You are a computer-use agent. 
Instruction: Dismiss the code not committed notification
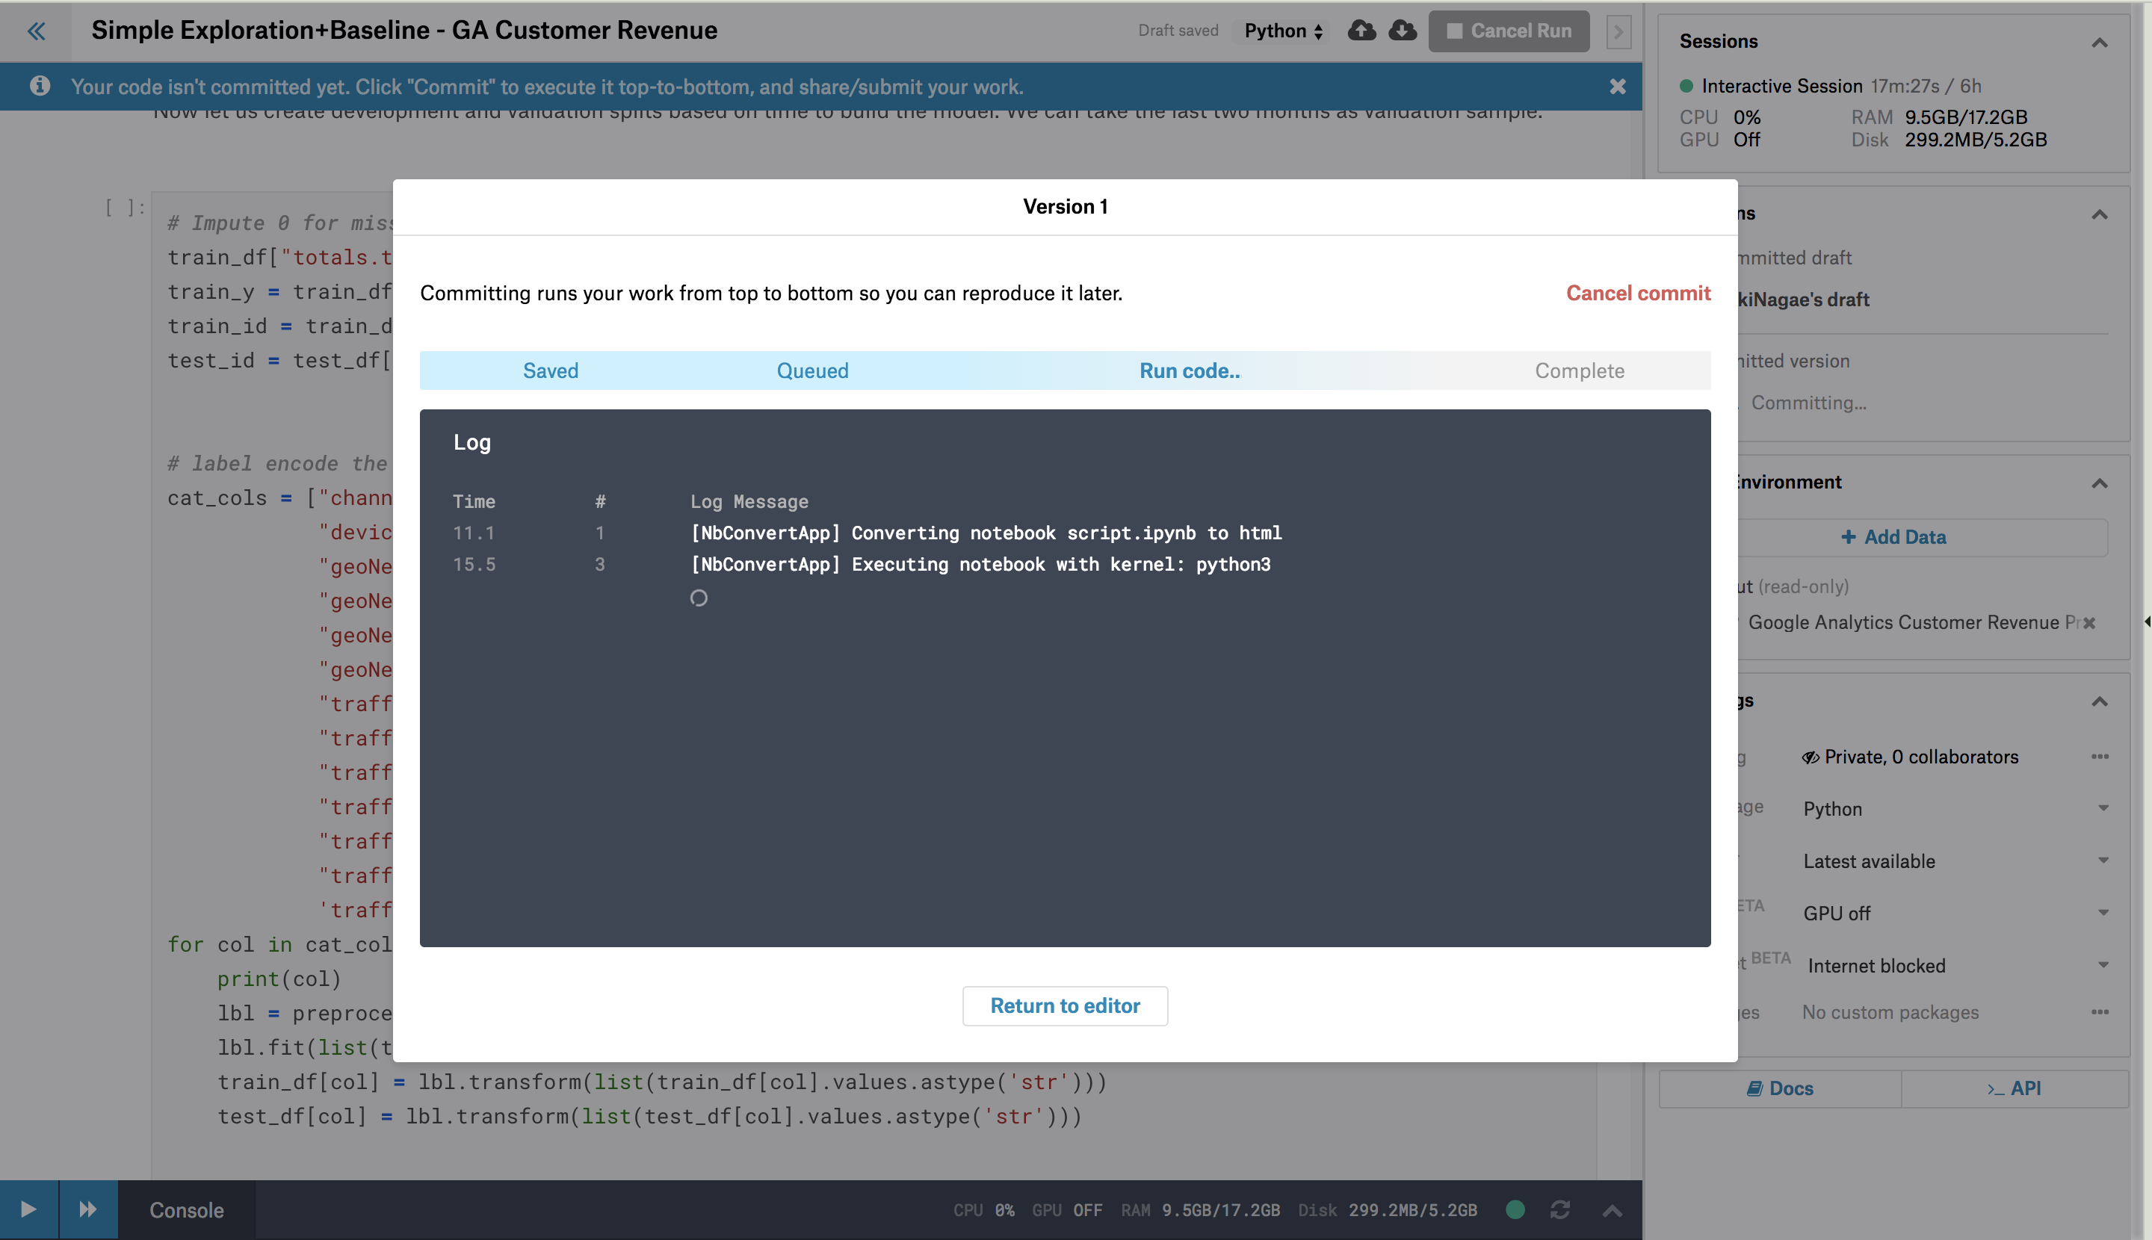(x=1617, y=86)
